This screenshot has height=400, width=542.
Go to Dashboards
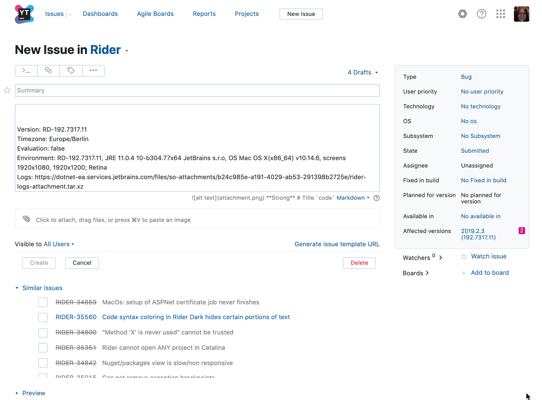(x=100, y=14)
